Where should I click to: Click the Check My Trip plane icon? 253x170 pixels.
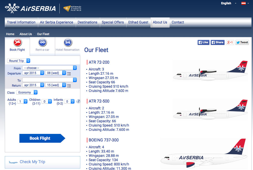[13, 162]
